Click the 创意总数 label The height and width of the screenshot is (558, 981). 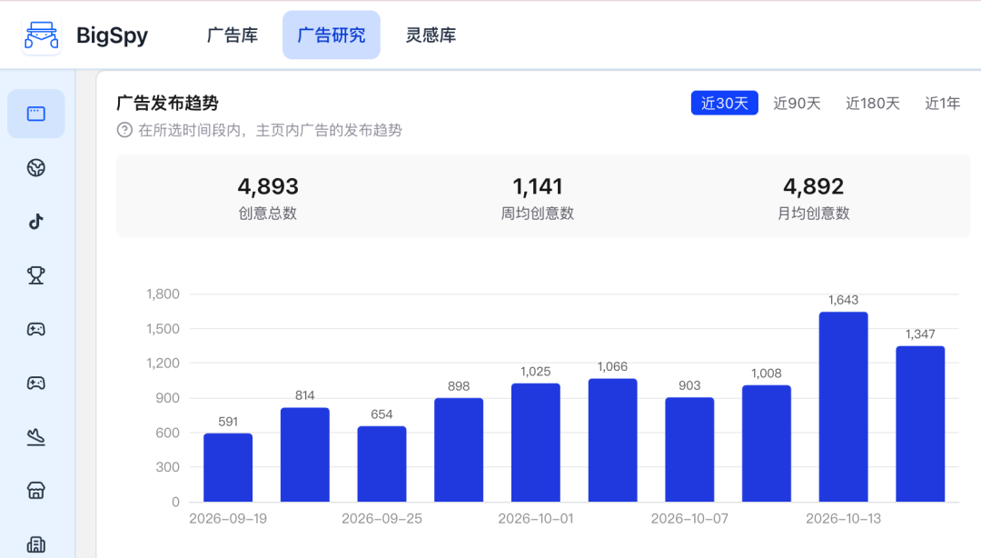(268, 214)
